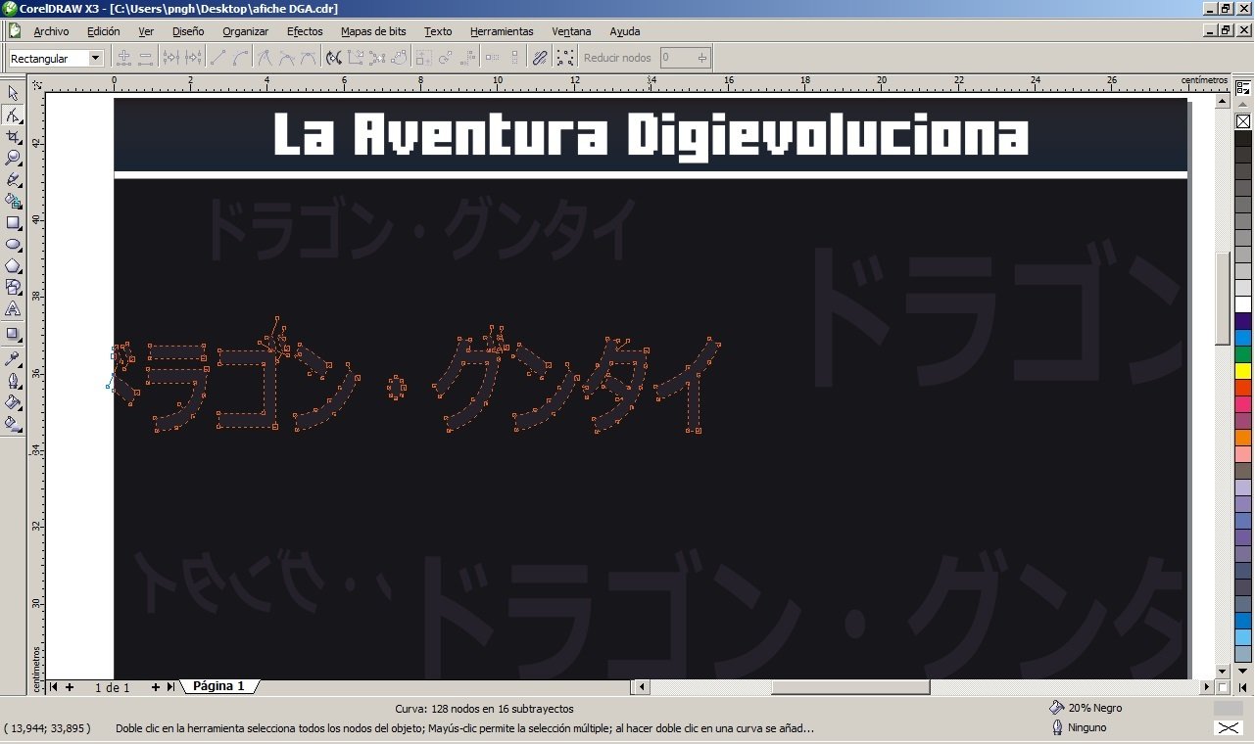
Task: Join two nodes button
Action: tap(171, 58)
